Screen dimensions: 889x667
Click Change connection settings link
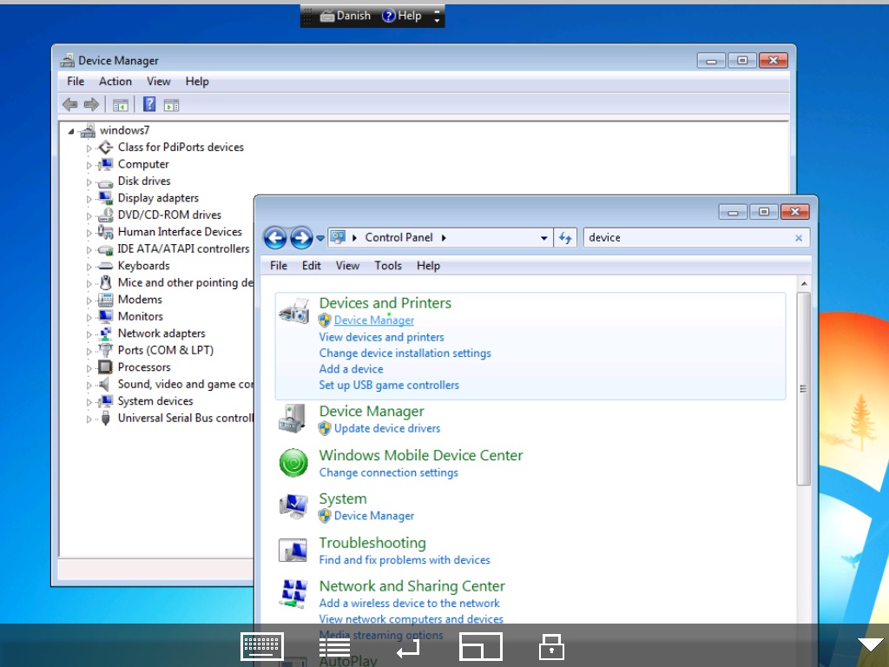[388, 472]
